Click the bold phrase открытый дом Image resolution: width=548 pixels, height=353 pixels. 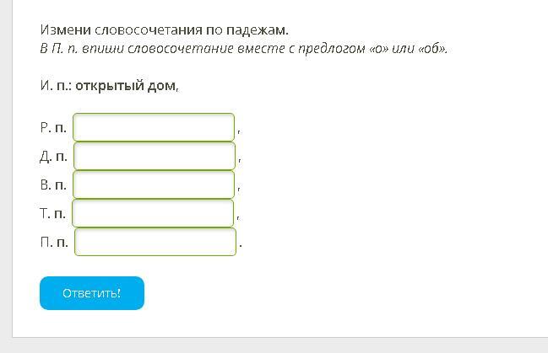click(x=126, y=86)
